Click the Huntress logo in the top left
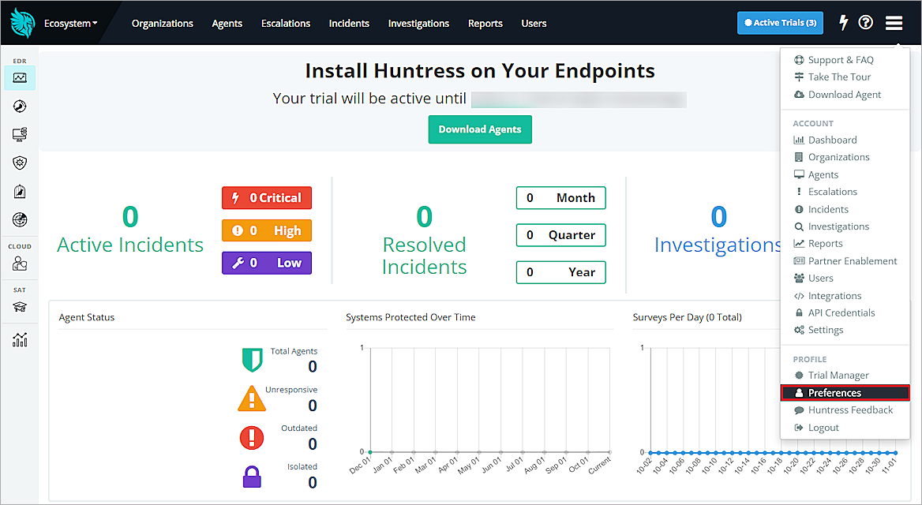The height and width of the screenshot is (505, 922). point(23,23)
